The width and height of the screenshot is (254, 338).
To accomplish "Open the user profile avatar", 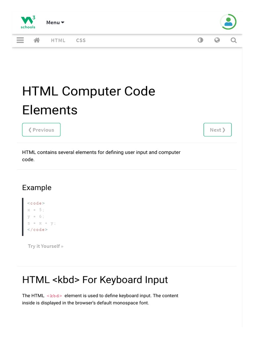I will (x=228, y=22).
